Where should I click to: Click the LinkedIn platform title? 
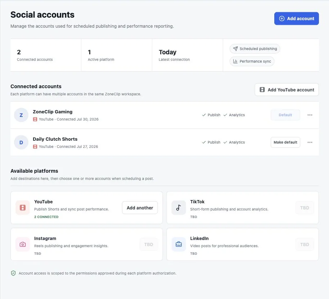coord(199,239)
